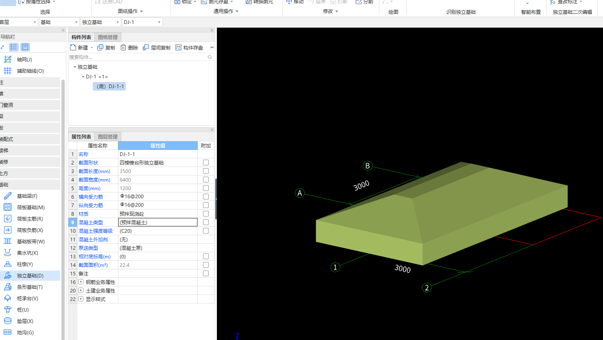The width and height of the screenshot is (603, 340).
Task: Click the 构件存盘 save component icon
Action: point(178,48)
